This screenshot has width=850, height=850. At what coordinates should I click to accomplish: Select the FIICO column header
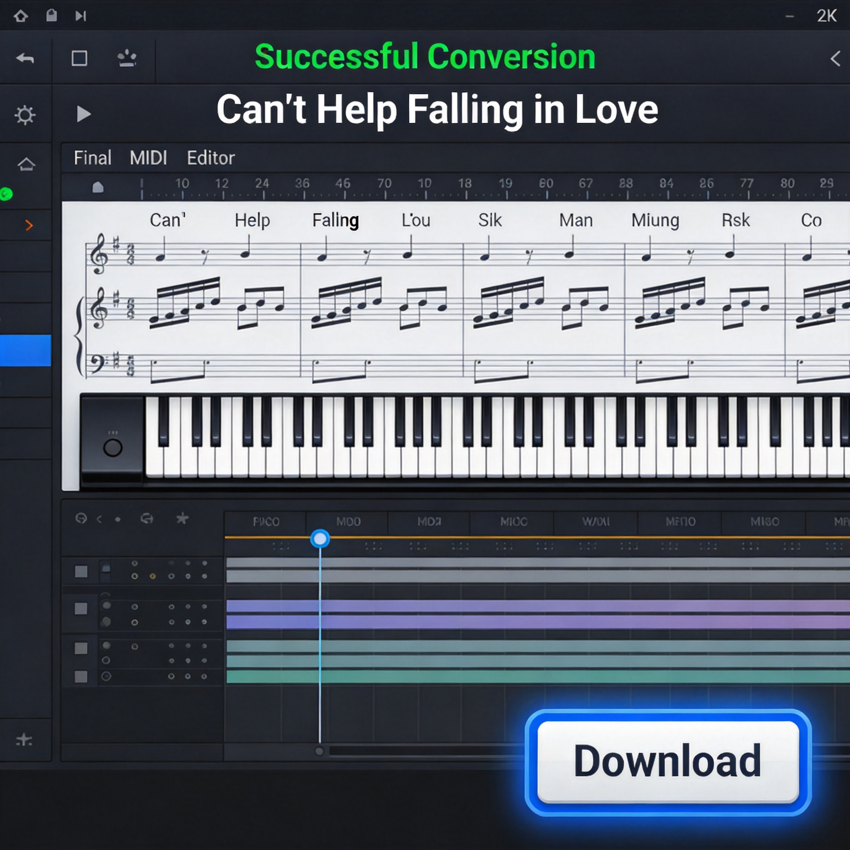266,522
